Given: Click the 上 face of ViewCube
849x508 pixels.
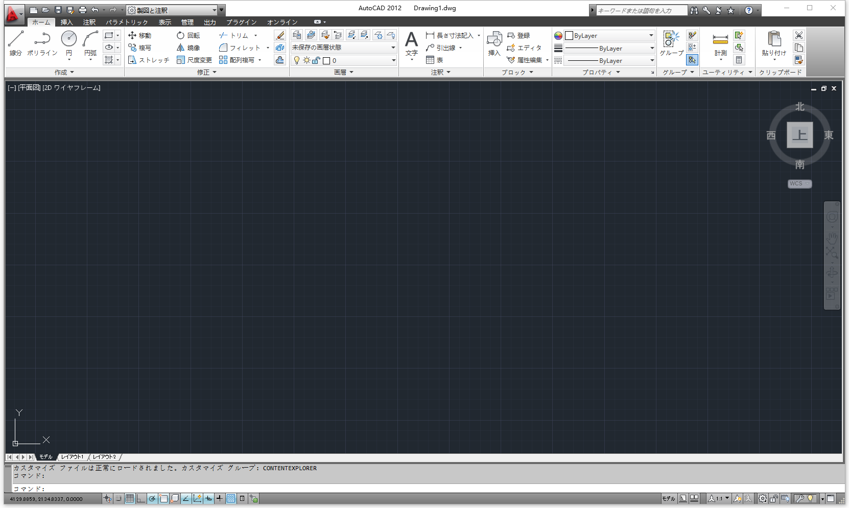Looking at the screenshot, I should pos(799,135).
